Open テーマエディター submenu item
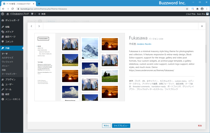 [x=9, y=74]
